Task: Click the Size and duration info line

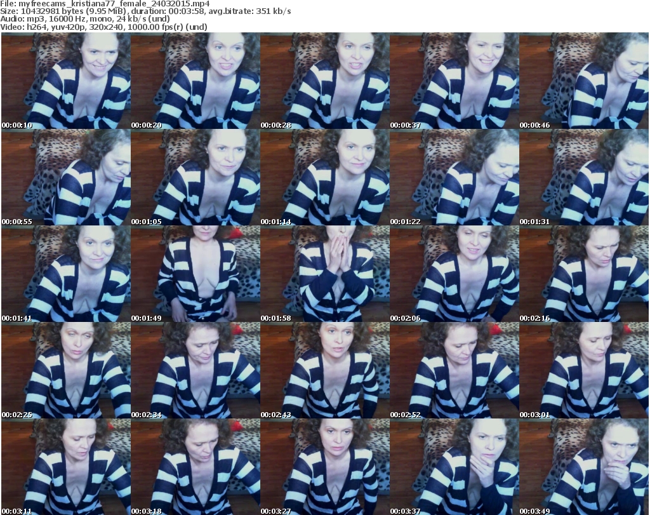Action: tap(145, 11)
